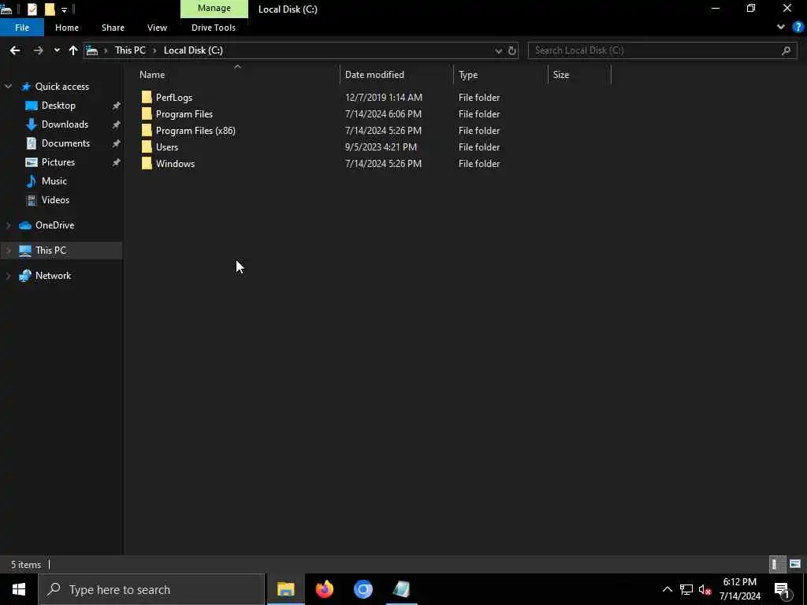This screenshot has height=605, width=807.
Task: Switch to the View ribbon tab
Action: coord(157,28)
